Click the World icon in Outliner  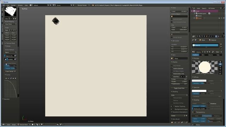197,16
